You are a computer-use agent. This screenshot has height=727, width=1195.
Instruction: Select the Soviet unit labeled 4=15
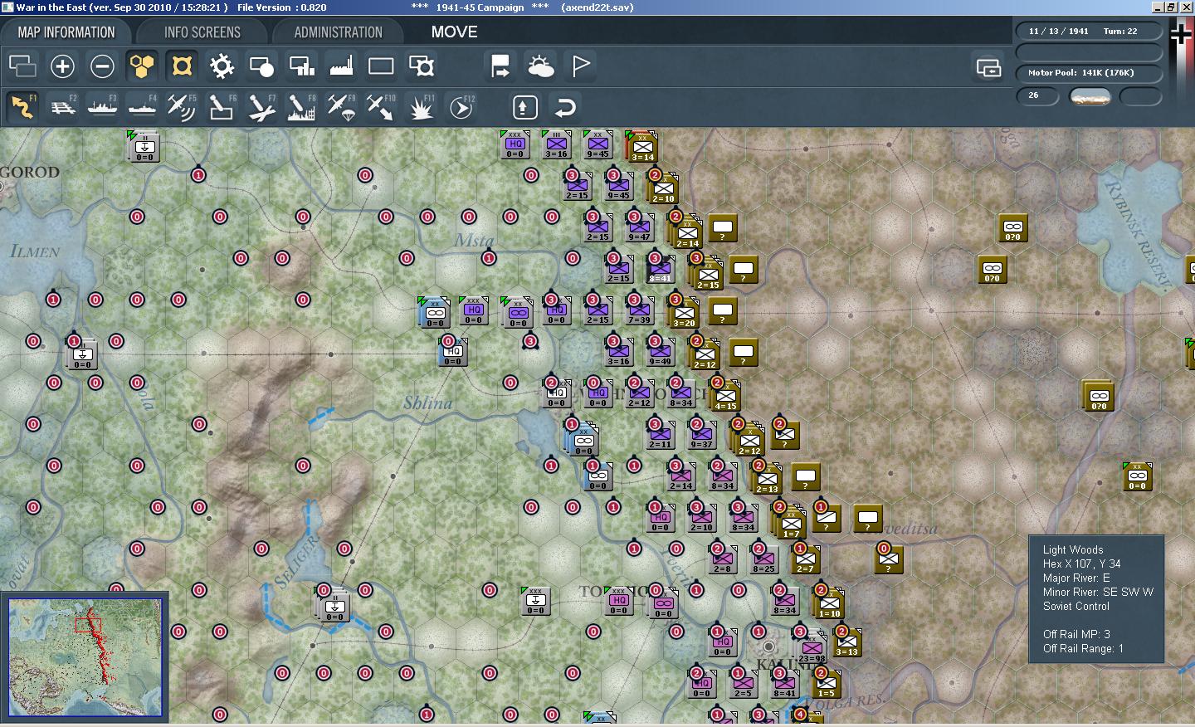pyautogui.click(x=725, y=395)
